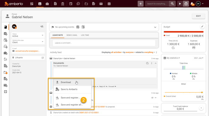Open the Bank building icon in top navigation
209x116 pixels.
tap(63, 4)
